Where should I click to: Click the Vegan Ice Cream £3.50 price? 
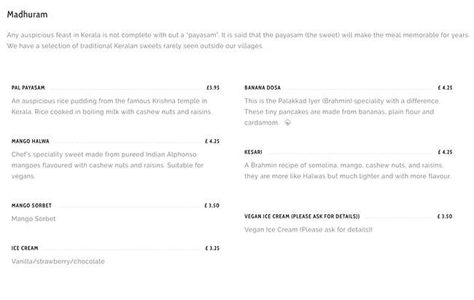pos(445,216)
